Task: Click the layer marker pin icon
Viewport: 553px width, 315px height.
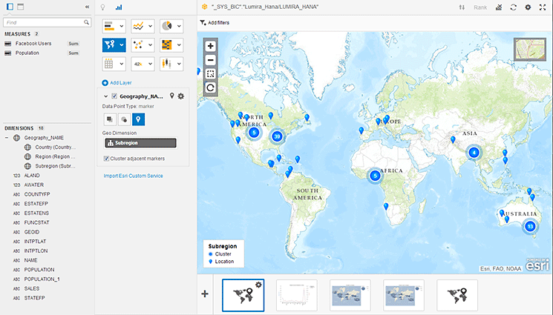Action: pos(171,96)
